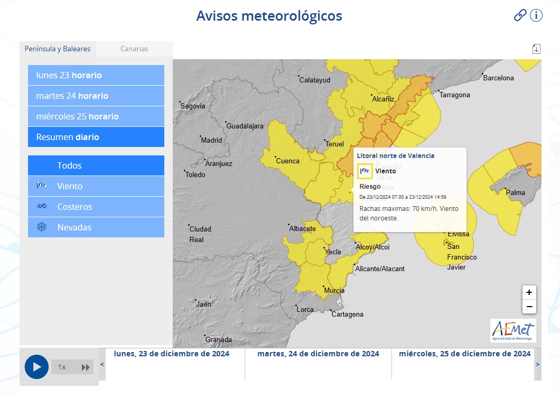The image size is (560, 397).
Task: Click the fast-forward speed control arrows
Action: coord(85,366)
